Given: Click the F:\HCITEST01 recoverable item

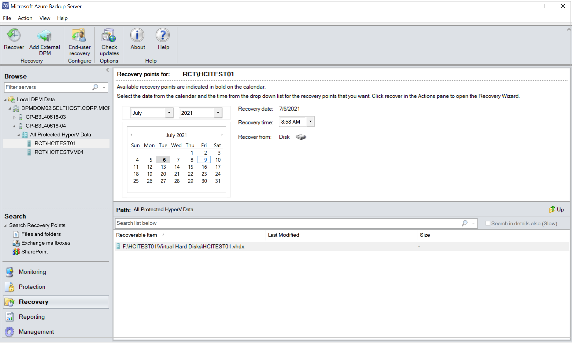Looking at the screenshot, I should coord(184,246).
